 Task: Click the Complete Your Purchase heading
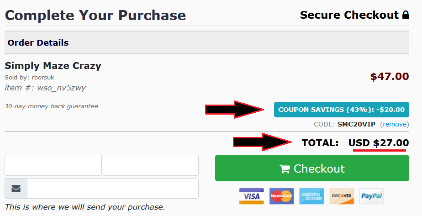tap(95, 15)
